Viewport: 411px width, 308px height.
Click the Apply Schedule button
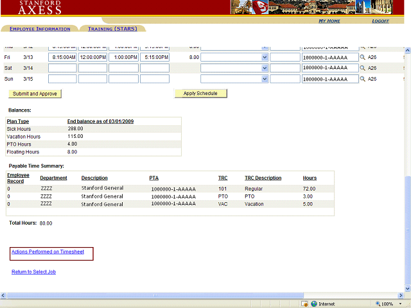[x=200, y=94]
